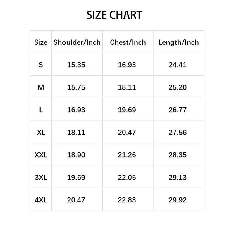Screen dimensions: 234x234
Task: Select length value 26.77 for size L
Action: (178, 110)
